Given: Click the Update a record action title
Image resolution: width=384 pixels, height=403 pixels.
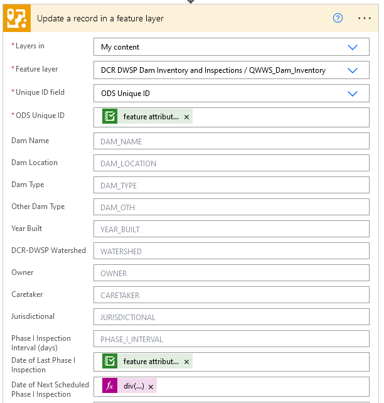Looking at the screenshot, I should coord(100,18).
